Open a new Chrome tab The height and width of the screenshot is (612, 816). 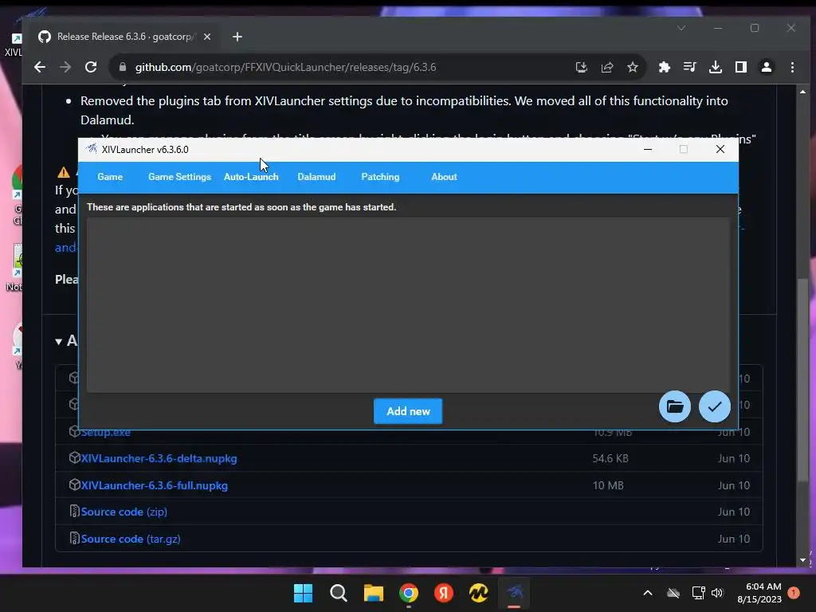(x=237, y=37)
